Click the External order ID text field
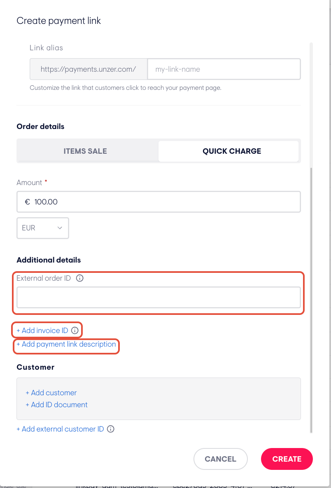The width and height of the screenshot is (331, 488). (x=159, y=298)
